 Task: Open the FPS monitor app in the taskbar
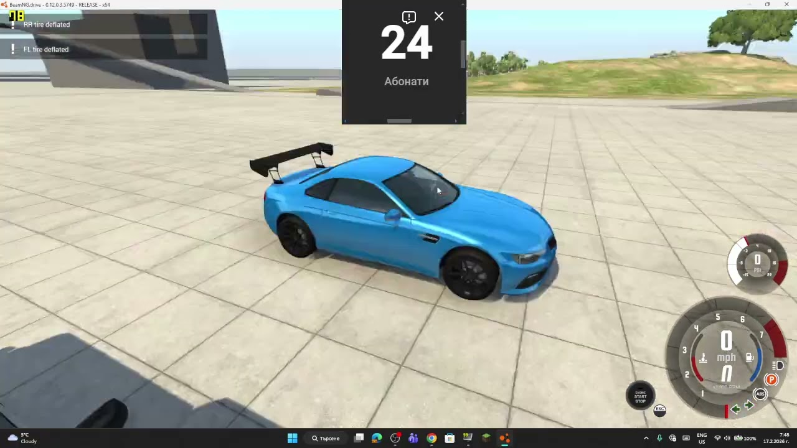point(468,438)
